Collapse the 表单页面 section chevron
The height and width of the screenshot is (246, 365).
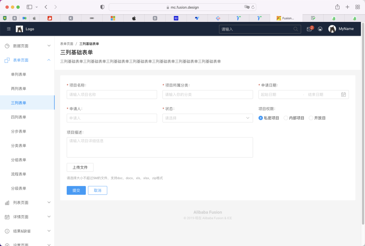pos(49,60)
